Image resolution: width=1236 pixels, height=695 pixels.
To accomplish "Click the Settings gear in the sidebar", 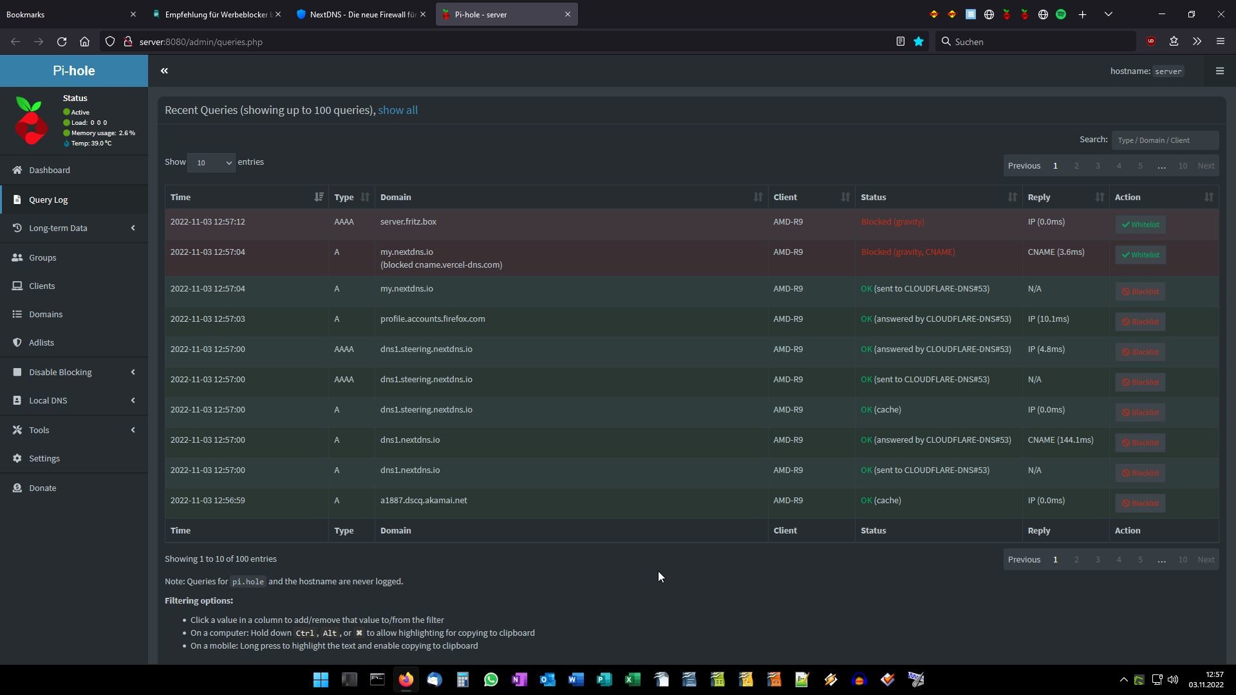I will point(17,458).
